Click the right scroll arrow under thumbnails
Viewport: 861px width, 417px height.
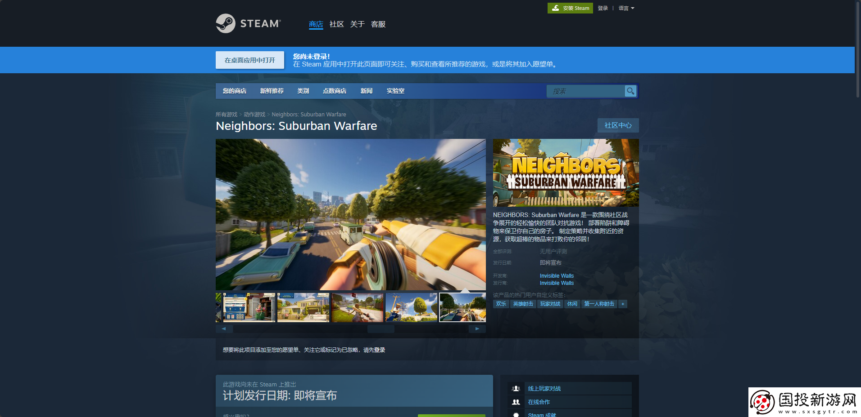(477, 328)
